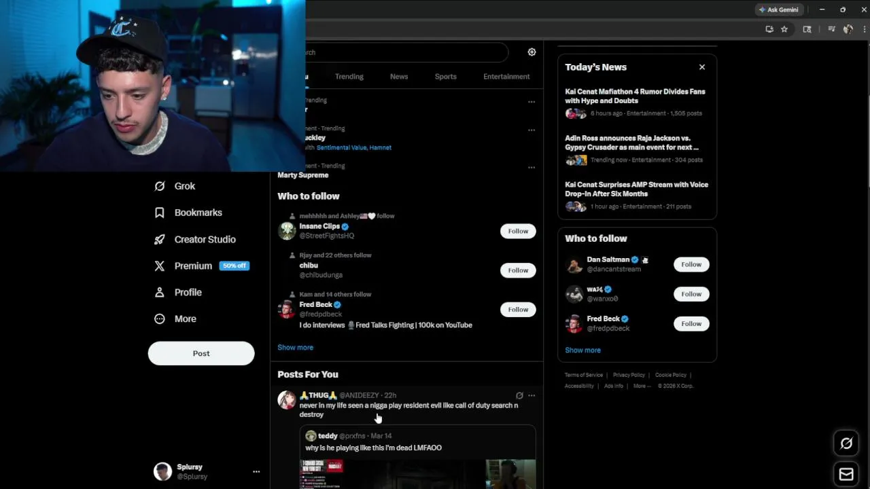The height and width of the screenshot is (489, 870).
Task: Open Kai Cenat Mafiathon 4 news story
Action: click(637, 102)
